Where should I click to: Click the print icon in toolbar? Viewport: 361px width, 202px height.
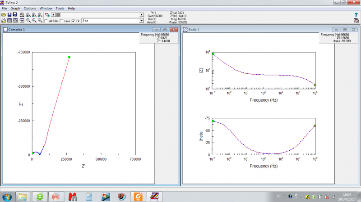click(x=22, y=15)
